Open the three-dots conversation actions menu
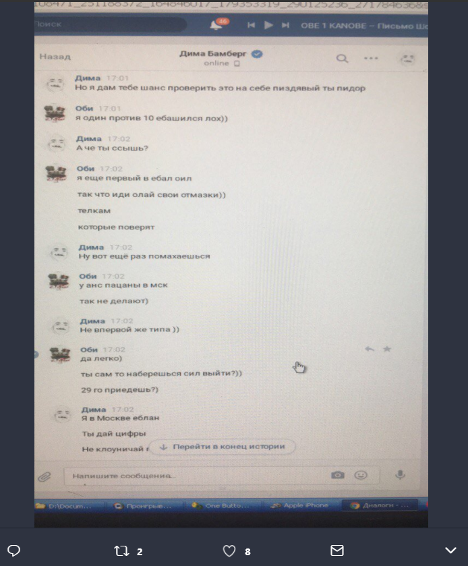Screen dimensions: 468x566 pos(371,58)
